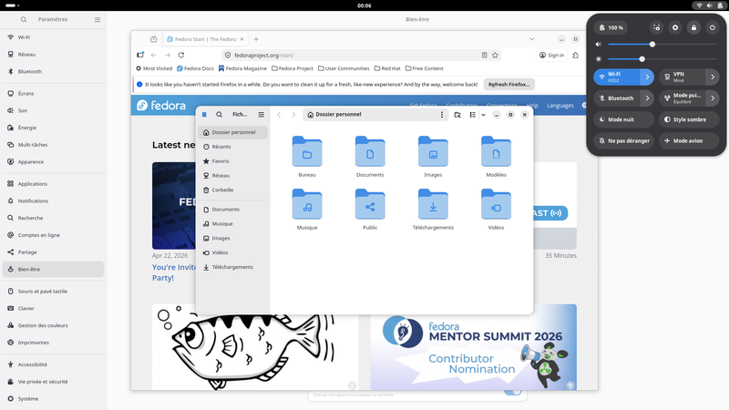Switch to Fedora Start tab
Screen dimensions: 729x410
tap(206, 39)
